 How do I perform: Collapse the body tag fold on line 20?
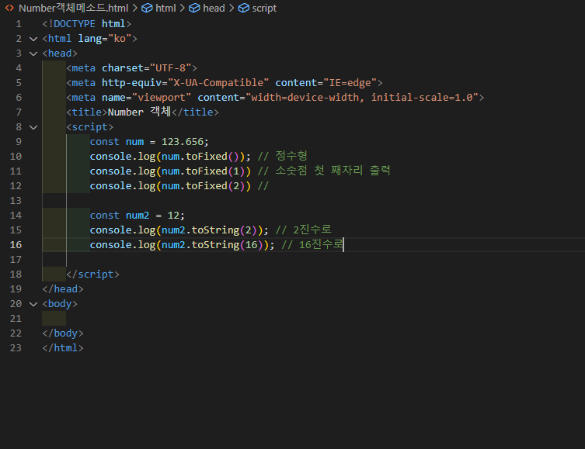[x=33, y=304]
